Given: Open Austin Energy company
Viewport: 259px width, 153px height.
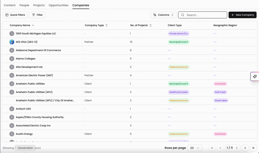Looking at the screenshot, I should (24, 134).
